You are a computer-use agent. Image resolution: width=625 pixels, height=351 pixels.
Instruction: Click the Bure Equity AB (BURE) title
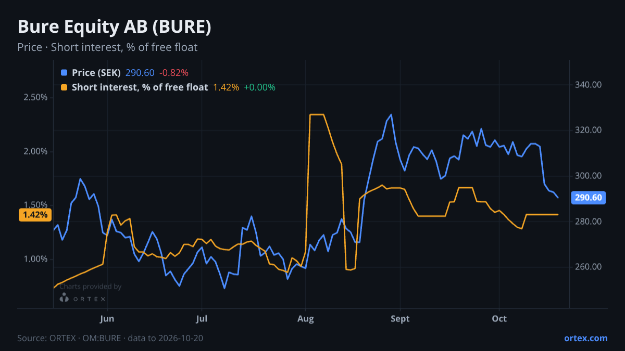[115, 27]
